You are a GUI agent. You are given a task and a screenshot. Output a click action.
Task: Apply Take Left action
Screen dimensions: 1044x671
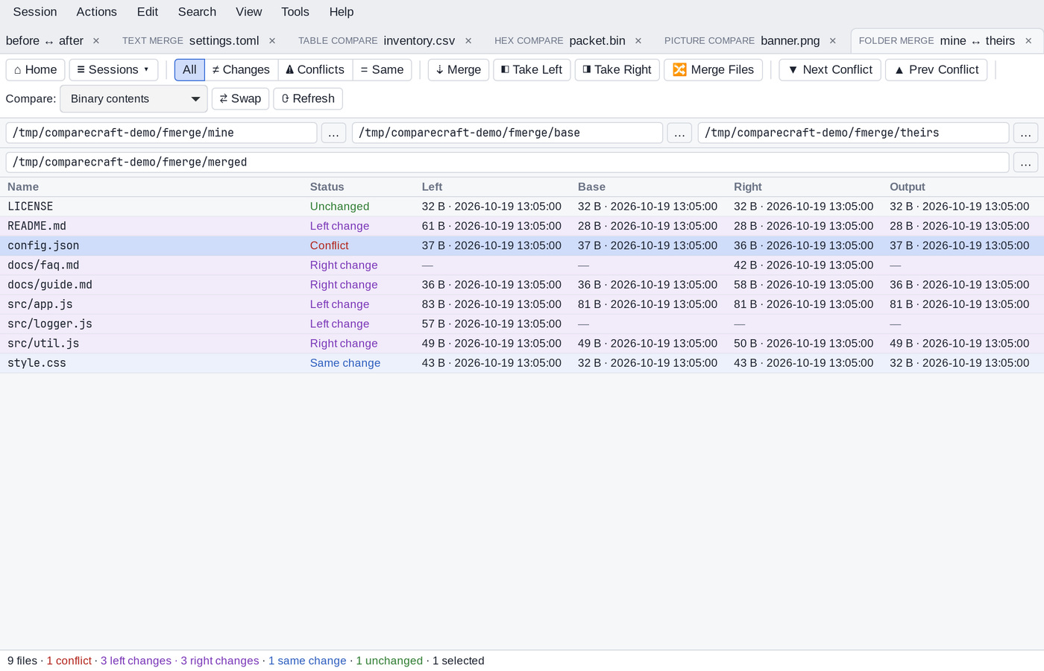pyautogui.click(x=532, y=69)
